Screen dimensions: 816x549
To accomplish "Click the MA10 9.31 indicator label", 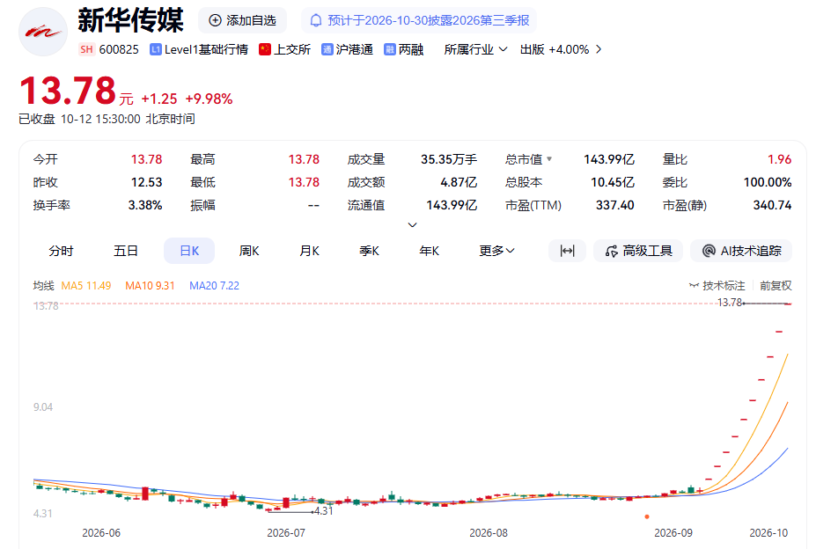I will click(x=150, y=286).
